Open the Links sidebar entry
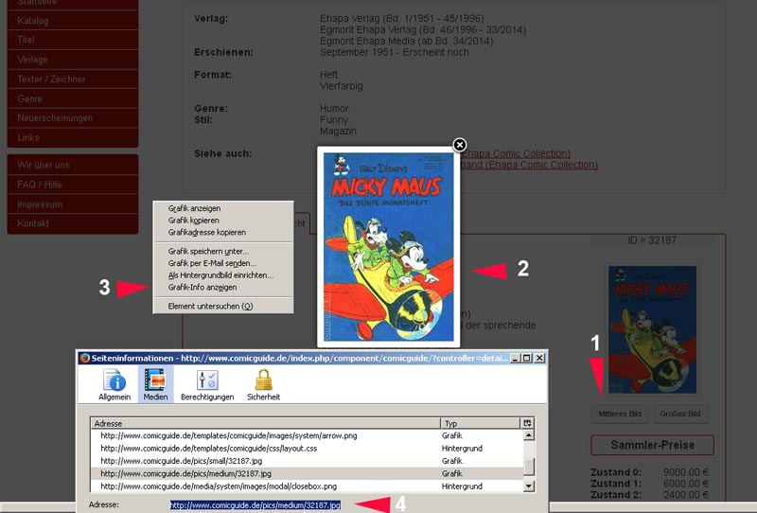This screenshot has width=757, height=513. pyautogui.click(x=73, y=137)
